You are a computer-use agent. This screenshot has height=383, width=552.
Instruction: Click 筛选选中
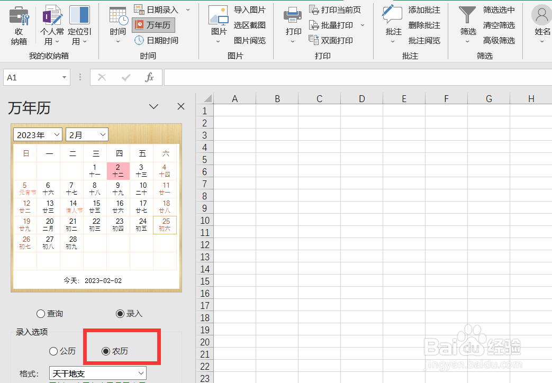[499, 10]
